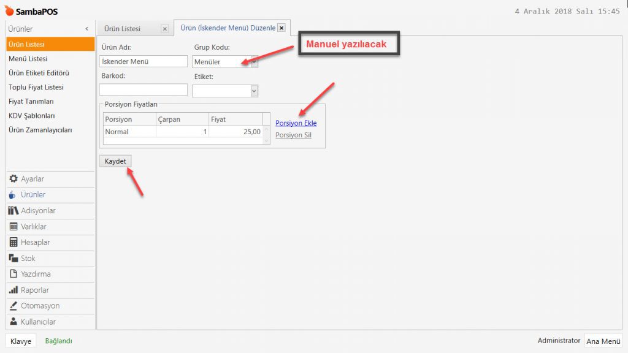Select Menü Listesi in sidebar

click(28, 59)
